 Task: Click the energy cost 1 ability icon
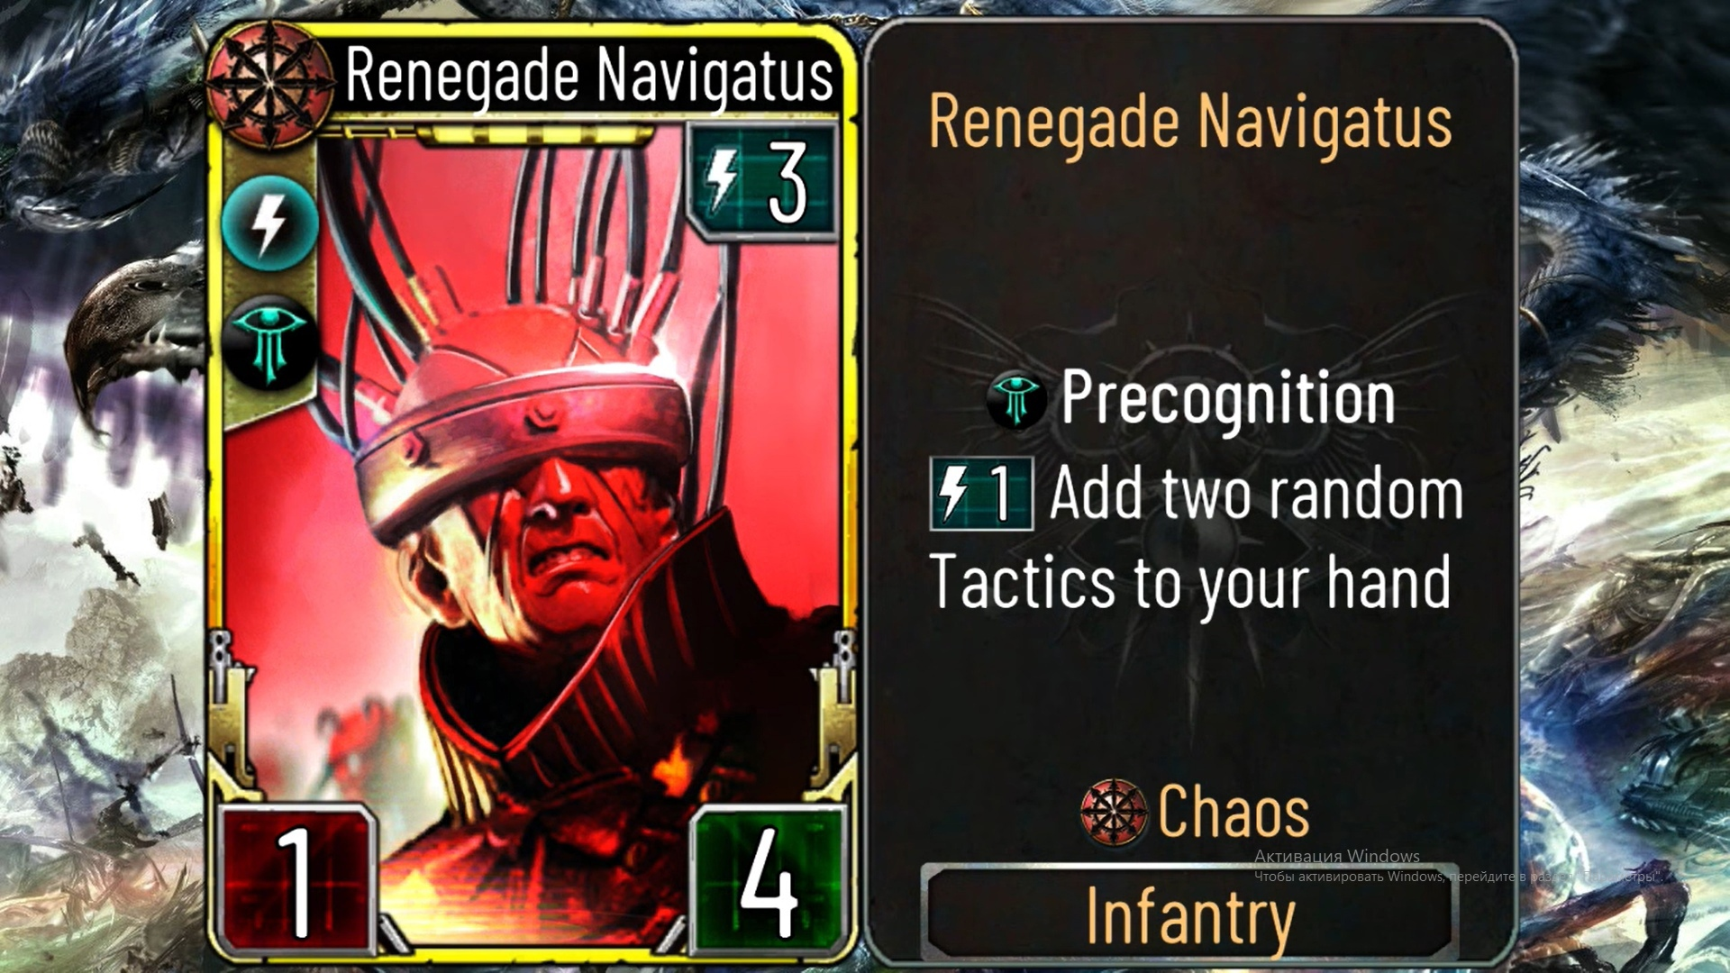point(981,494)
